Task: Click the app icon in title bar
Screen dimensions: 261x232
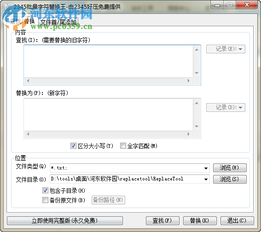Action: [7, 6]
